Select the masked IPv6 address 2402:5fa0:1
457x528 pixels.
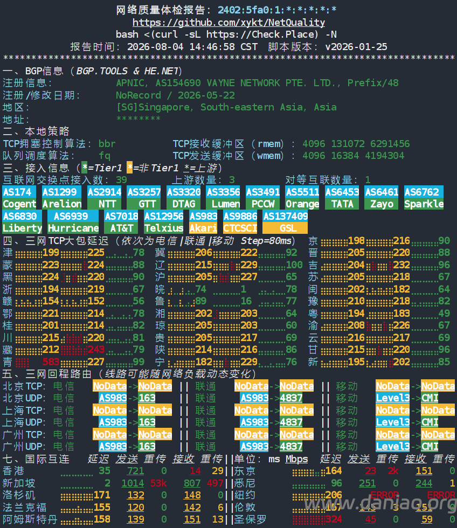[277, 10]
